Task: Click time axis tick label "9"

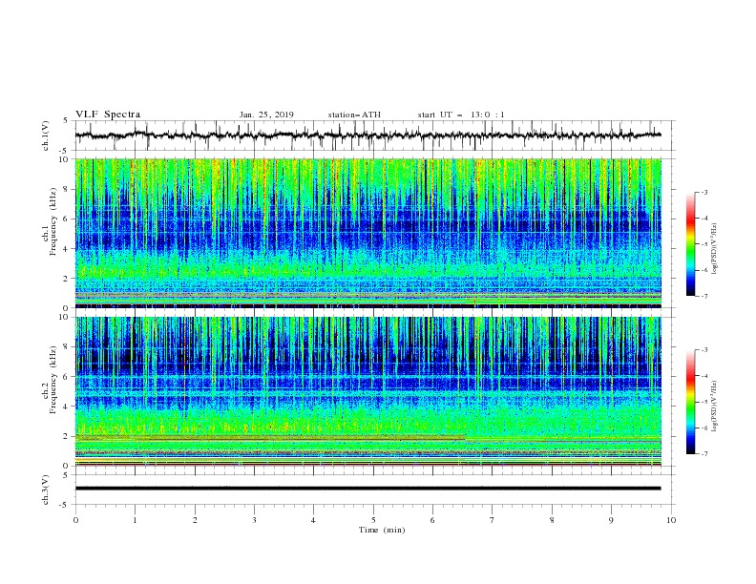Action: (611, 520)
